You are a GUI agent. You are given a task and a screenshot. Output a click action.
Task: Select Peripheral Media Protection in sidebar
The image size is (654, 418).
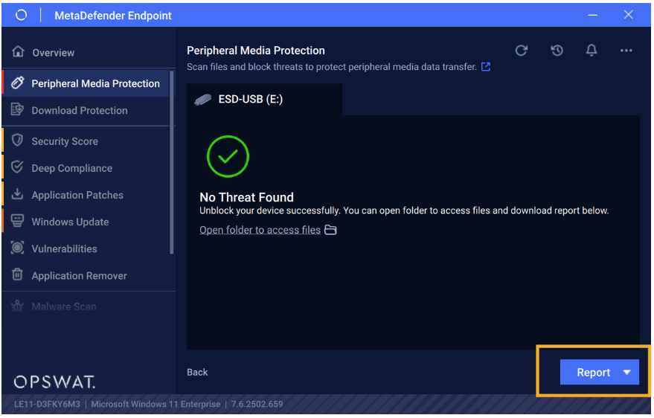(86, 83)
